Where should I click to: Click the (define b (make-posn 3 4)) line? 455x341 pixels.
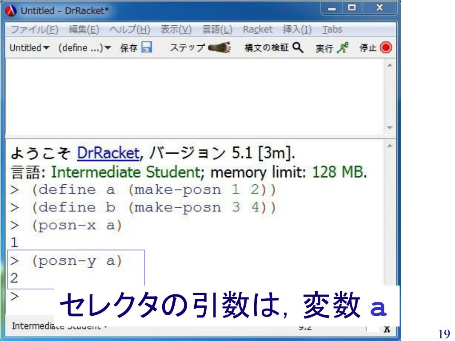point(153,208)
